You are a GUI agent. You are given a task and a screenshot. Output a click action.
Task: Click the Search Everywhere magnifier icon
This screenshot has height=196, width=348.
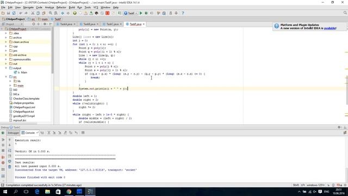[x=345, y=13]
